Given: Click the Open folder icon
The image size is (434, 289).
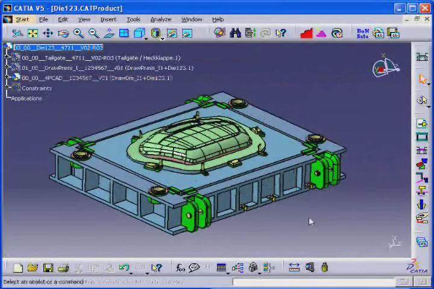Looking at the screenshot, I should [x=33, y=268].
